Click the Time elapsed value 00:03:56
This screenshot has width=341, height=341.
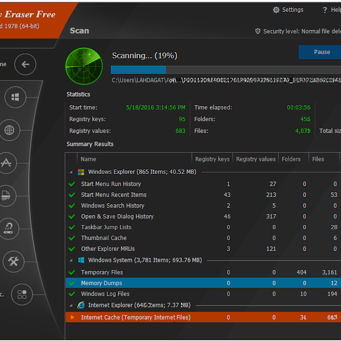tap(298, 108)
